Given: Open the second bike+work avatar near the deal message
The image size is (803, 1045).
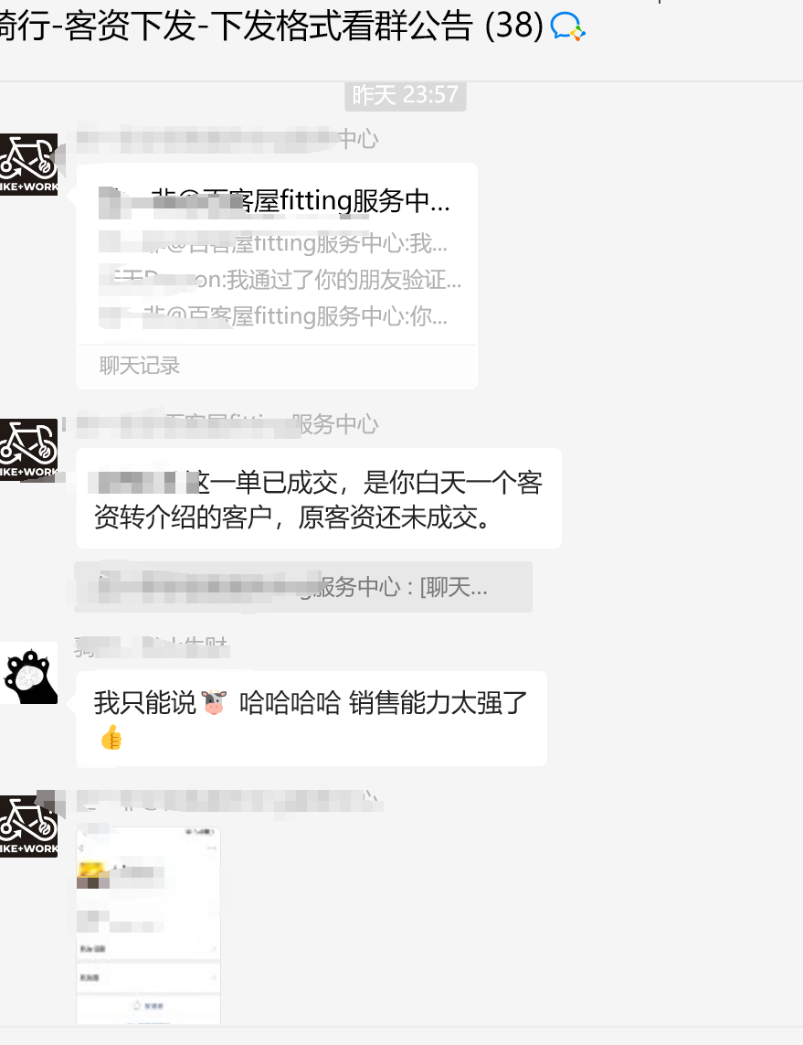Looking at the screenshot, I should click(x=28, y=450).
